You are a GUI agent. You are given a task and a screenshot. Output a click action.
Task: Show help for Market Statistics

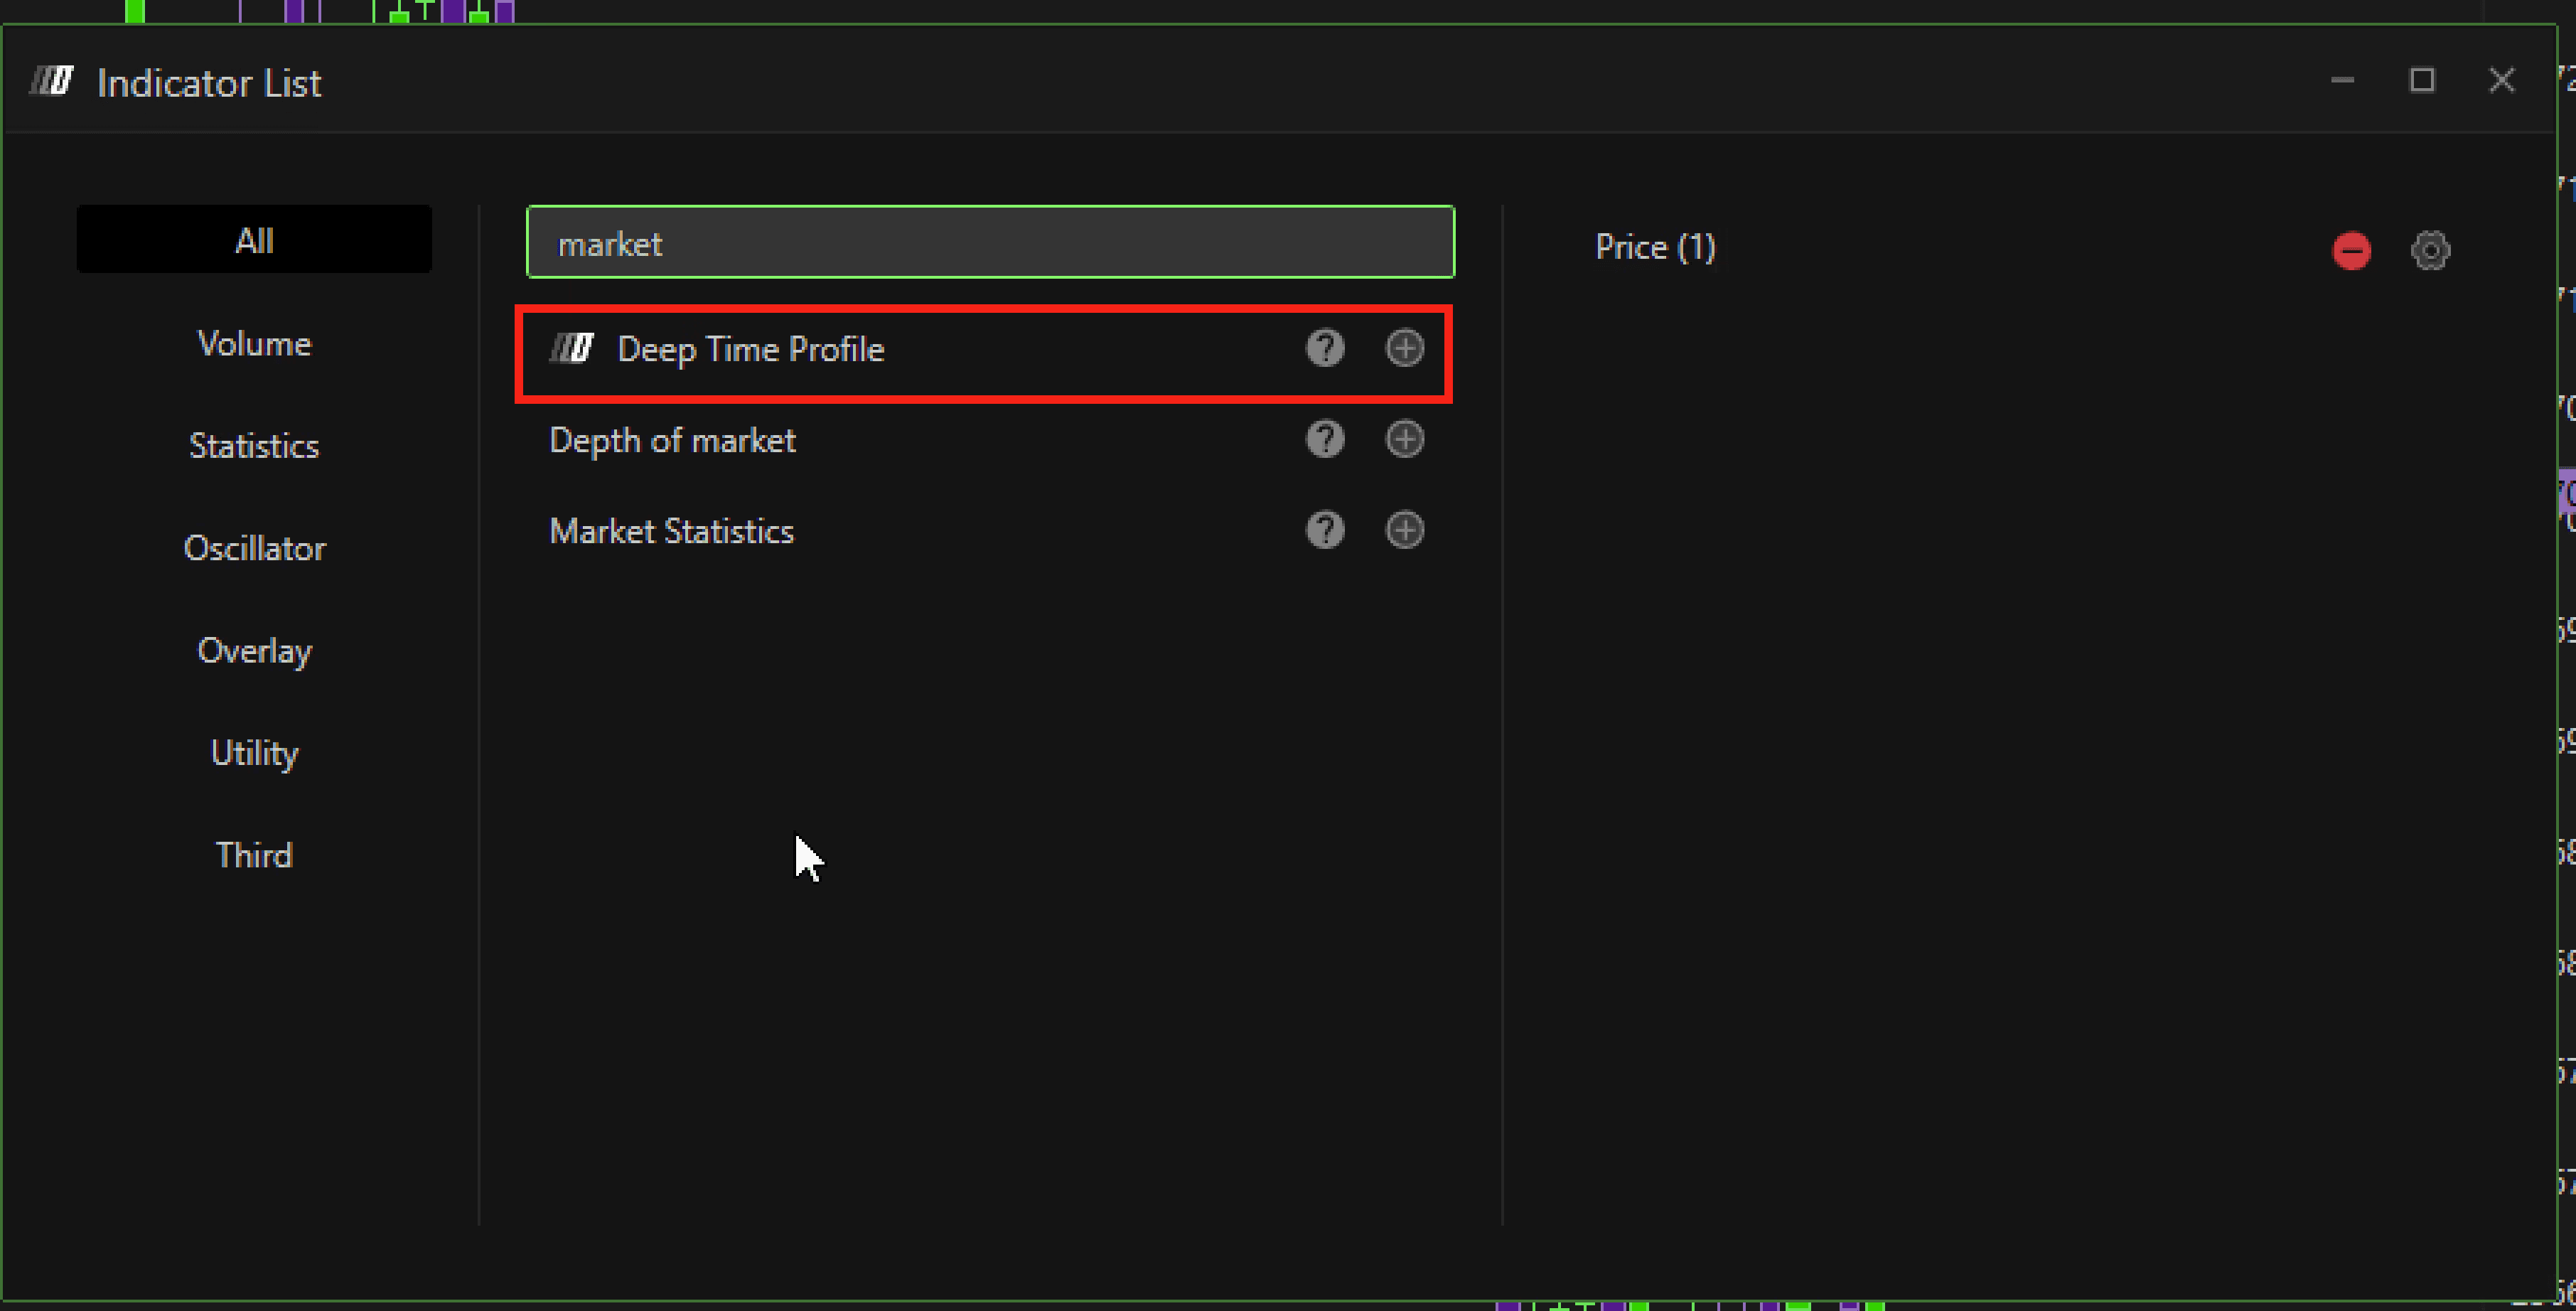(1325, 530)
